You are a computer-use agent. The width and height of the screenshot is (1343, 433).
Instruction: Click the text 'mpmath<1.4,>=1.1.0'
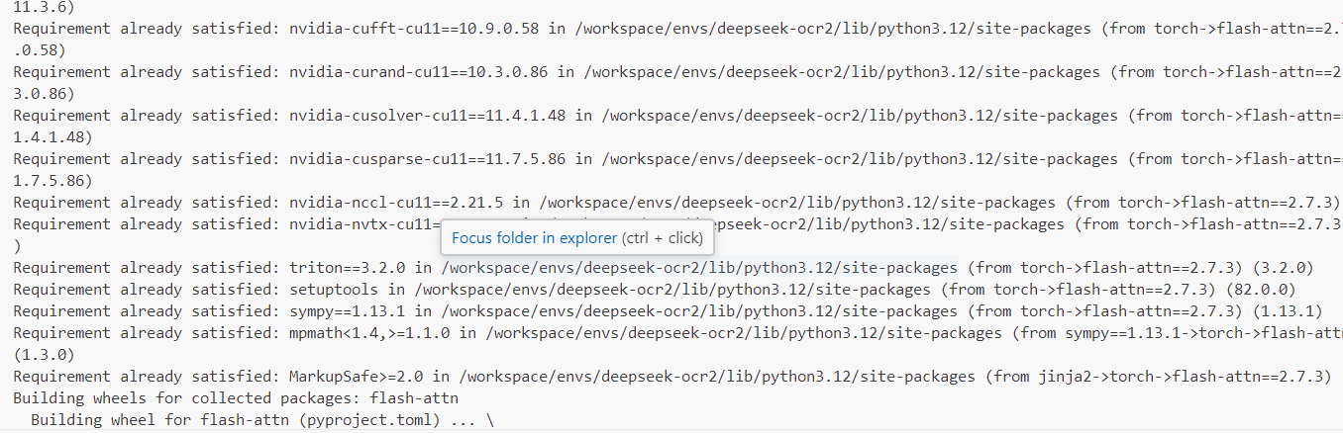pos(369,333)
